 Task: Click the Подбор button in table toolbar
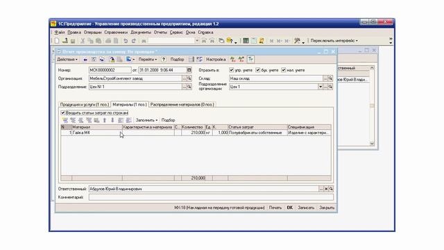point(168,120)
